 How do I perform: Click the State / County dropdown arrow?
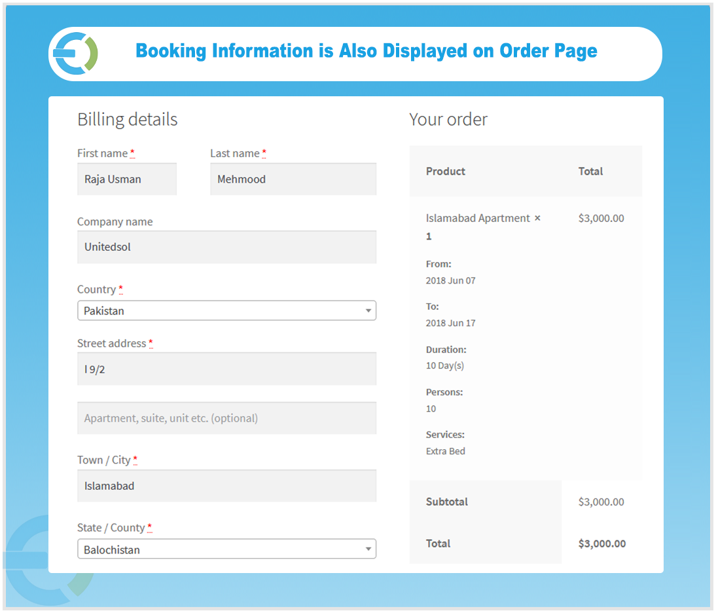pos(368,548)
